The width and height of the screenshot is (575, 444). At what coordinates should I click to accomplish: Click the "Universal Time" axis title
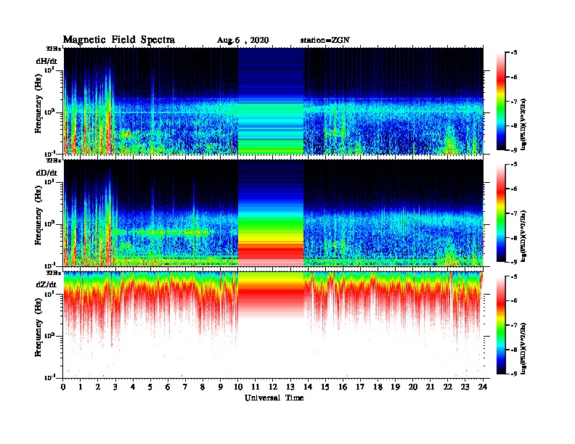click(x=274, y=398)
